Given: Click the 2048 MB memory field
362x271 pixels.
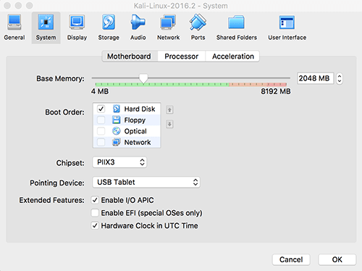Looking at the screenshot, I should pos(316,78).
